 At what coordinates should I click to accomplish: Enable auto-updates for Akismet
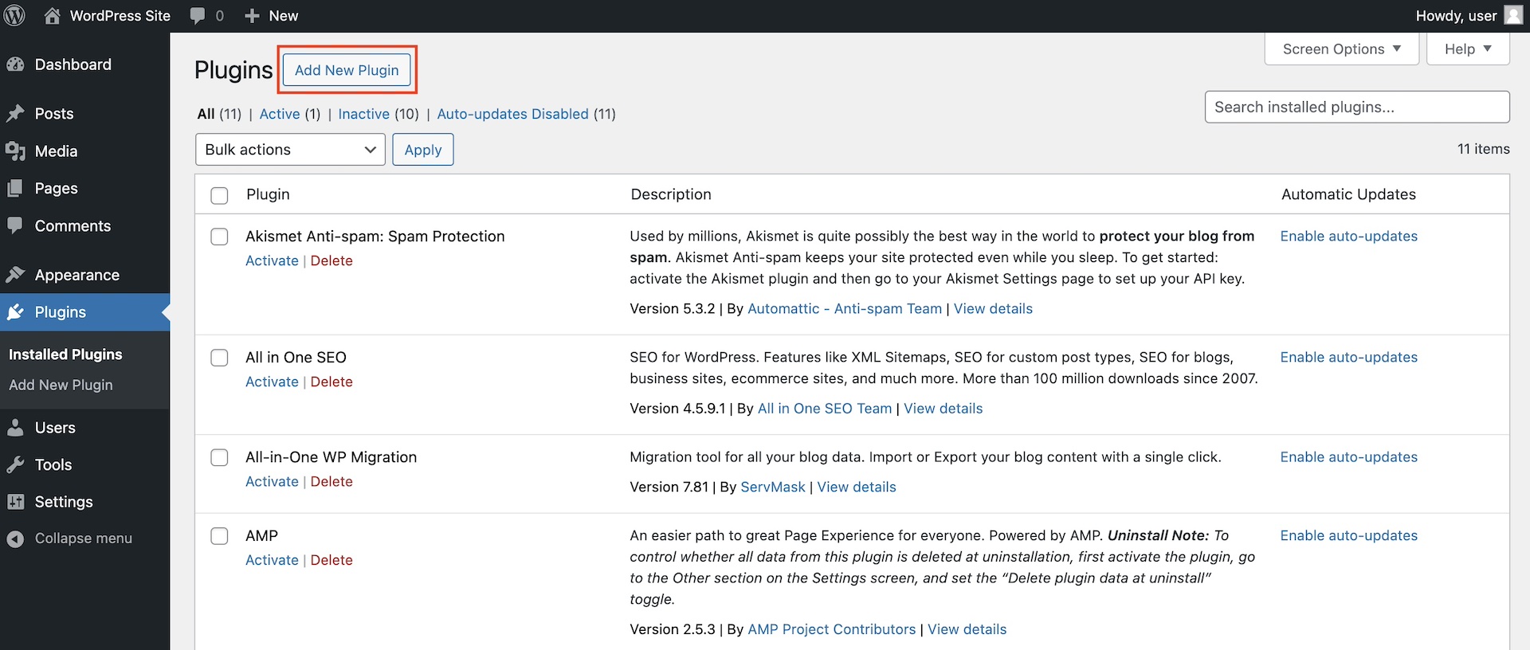[1349, 237]
